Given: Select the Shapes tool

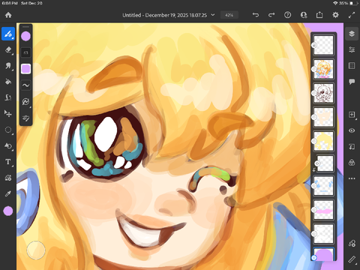Looking at the screenshot, I should click(8, 178).
